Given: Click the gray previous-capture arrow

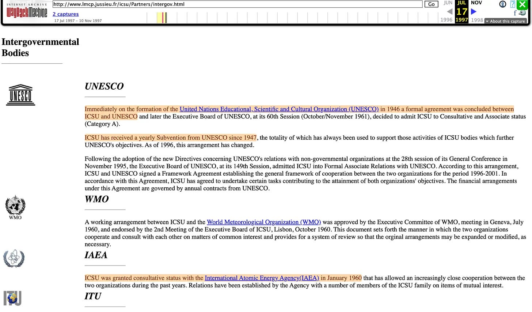Looking at the screenshot, I should pyautogui.click(x=450, y=12).
